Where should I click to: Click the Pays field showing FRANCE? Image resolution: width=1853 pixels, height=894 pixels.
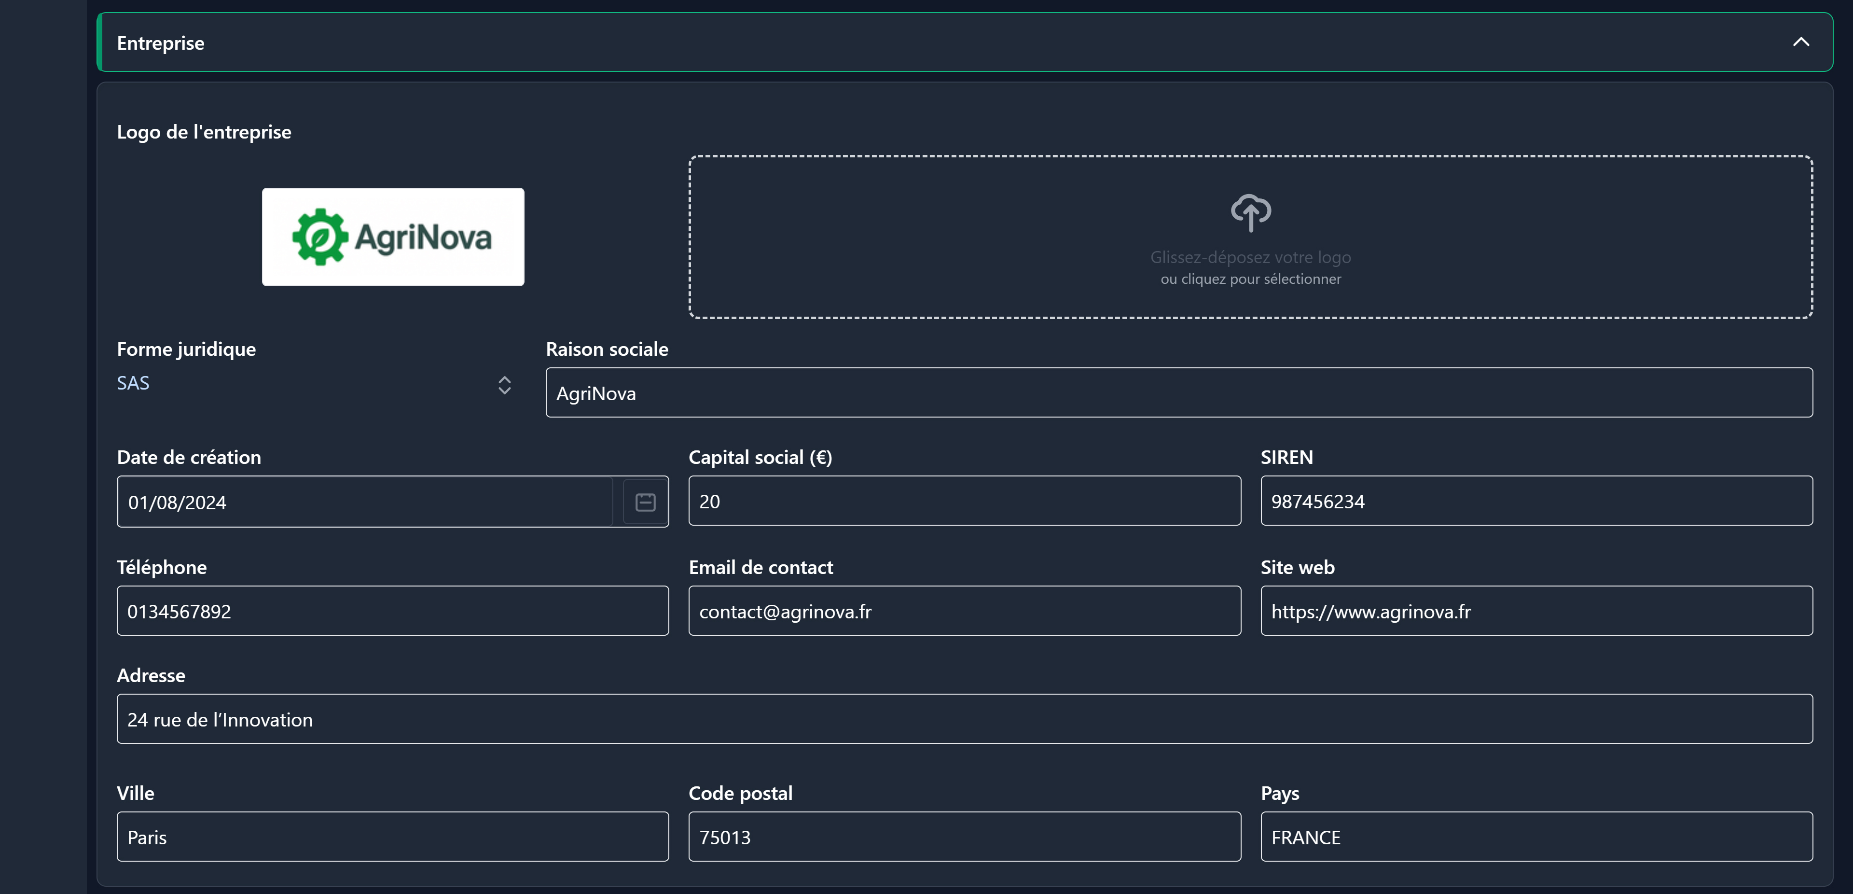click(x=1536, y=837)
